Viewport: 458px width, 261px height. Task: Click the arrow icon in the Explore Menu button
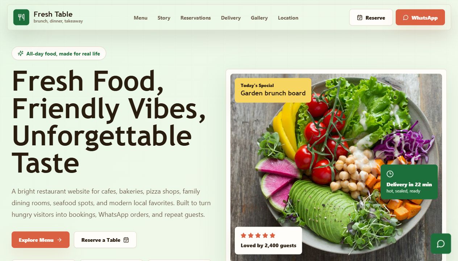point(59,240)
